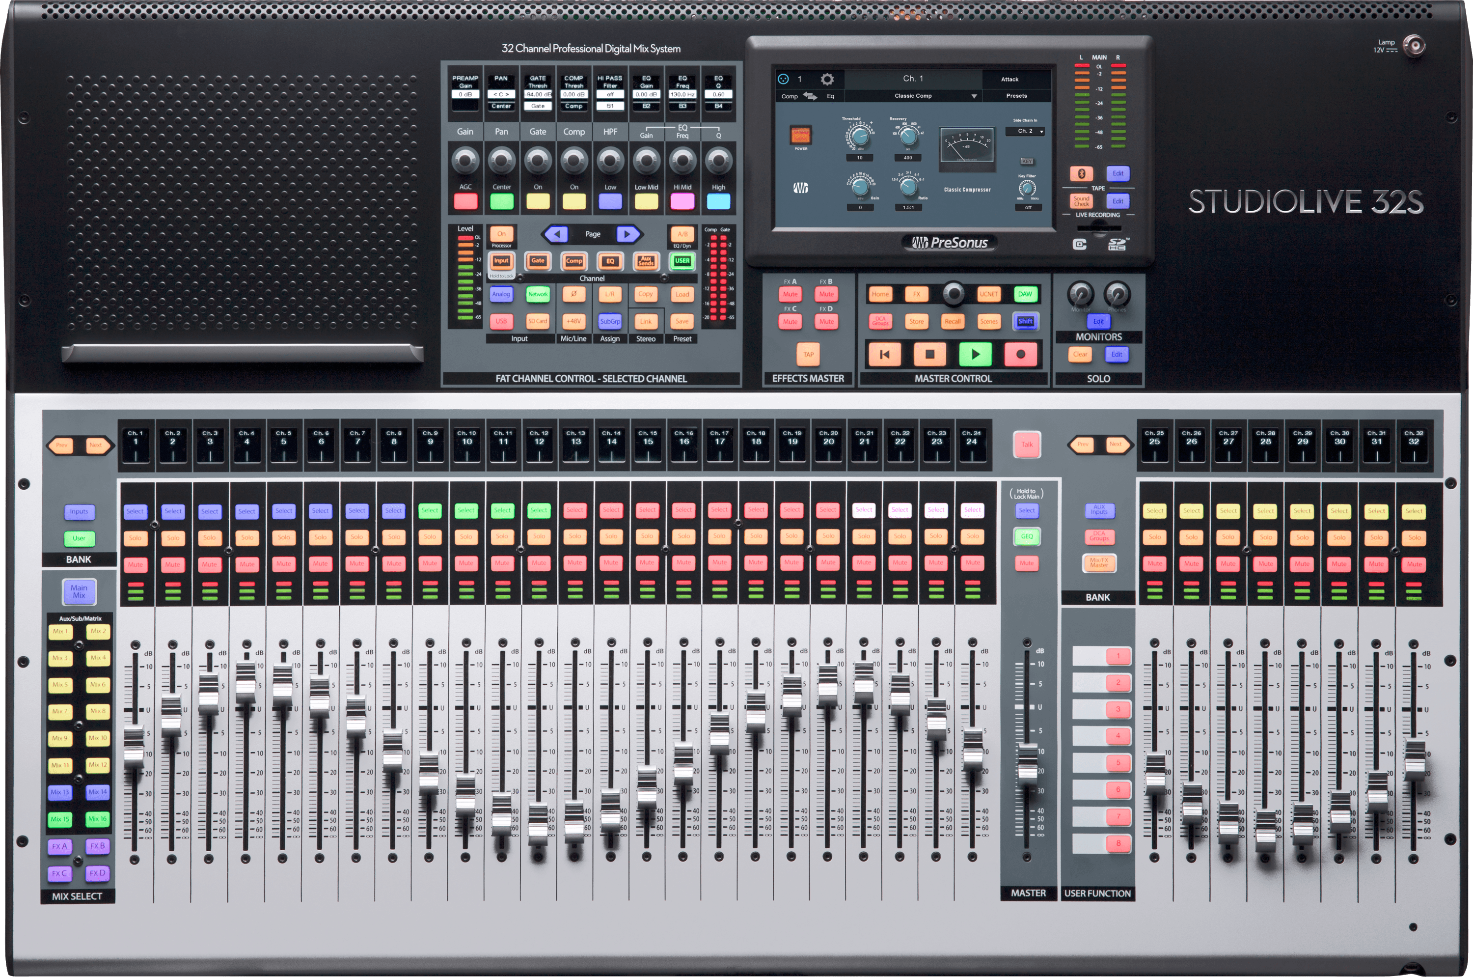This screenshot has height=977, width=1473.
Task: Toggle the polarity invert Ø button
Action: tap(573, 294)
